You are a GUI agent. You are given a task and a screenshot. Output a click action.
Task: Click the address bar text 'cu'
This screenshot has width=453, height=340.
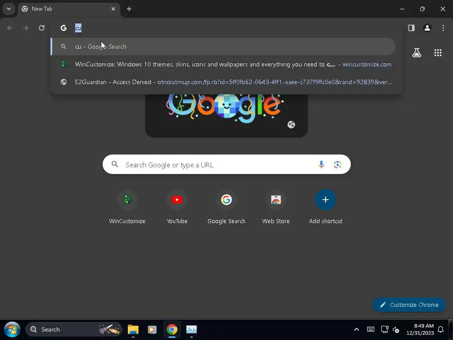(78, 28)
